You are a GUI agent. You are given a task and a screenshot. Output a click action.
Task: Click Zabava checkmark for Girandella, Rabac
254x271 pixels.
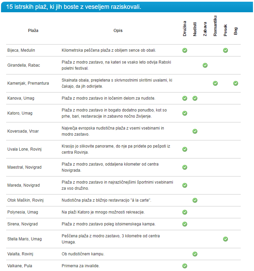click(x=205, y=65)
